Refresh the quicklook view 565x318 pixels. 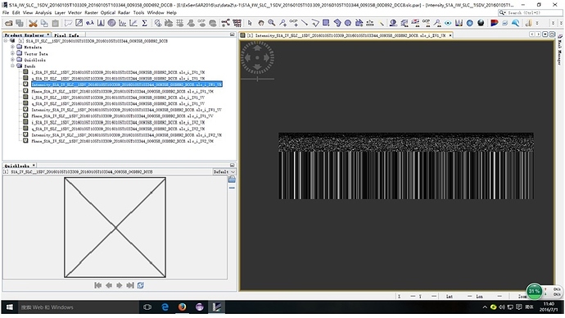pyautogui.click(x=141, y=285)
